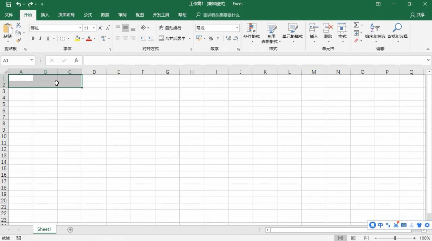The height and width of the screenshot is (241, 432).
Task: Click the zoom slider handle
Action: (x=395, y=238)
